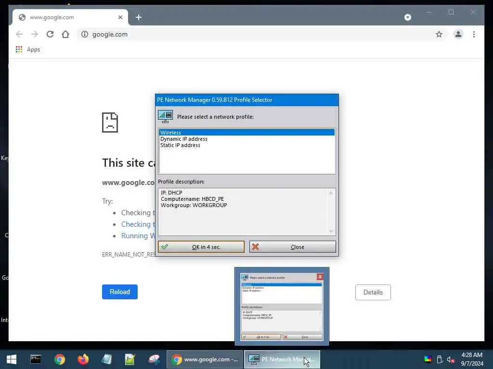Open the Running Windows diagnostics link
The width and height of the screenshot is (493, 369).
138,235
